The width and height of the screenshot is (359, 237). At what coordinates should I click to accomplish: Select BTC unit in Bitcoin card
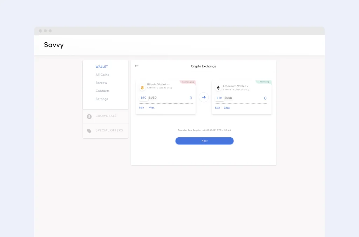point(144,98)
